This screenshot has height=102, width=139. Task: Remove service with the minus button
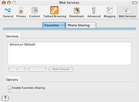(37, 69)
